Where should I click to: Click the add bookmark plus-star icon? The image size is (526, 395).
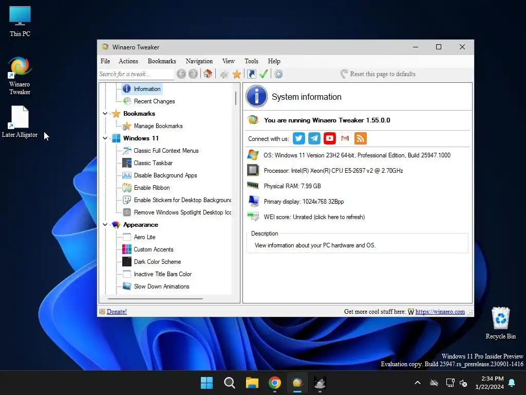tap(224, 74)
